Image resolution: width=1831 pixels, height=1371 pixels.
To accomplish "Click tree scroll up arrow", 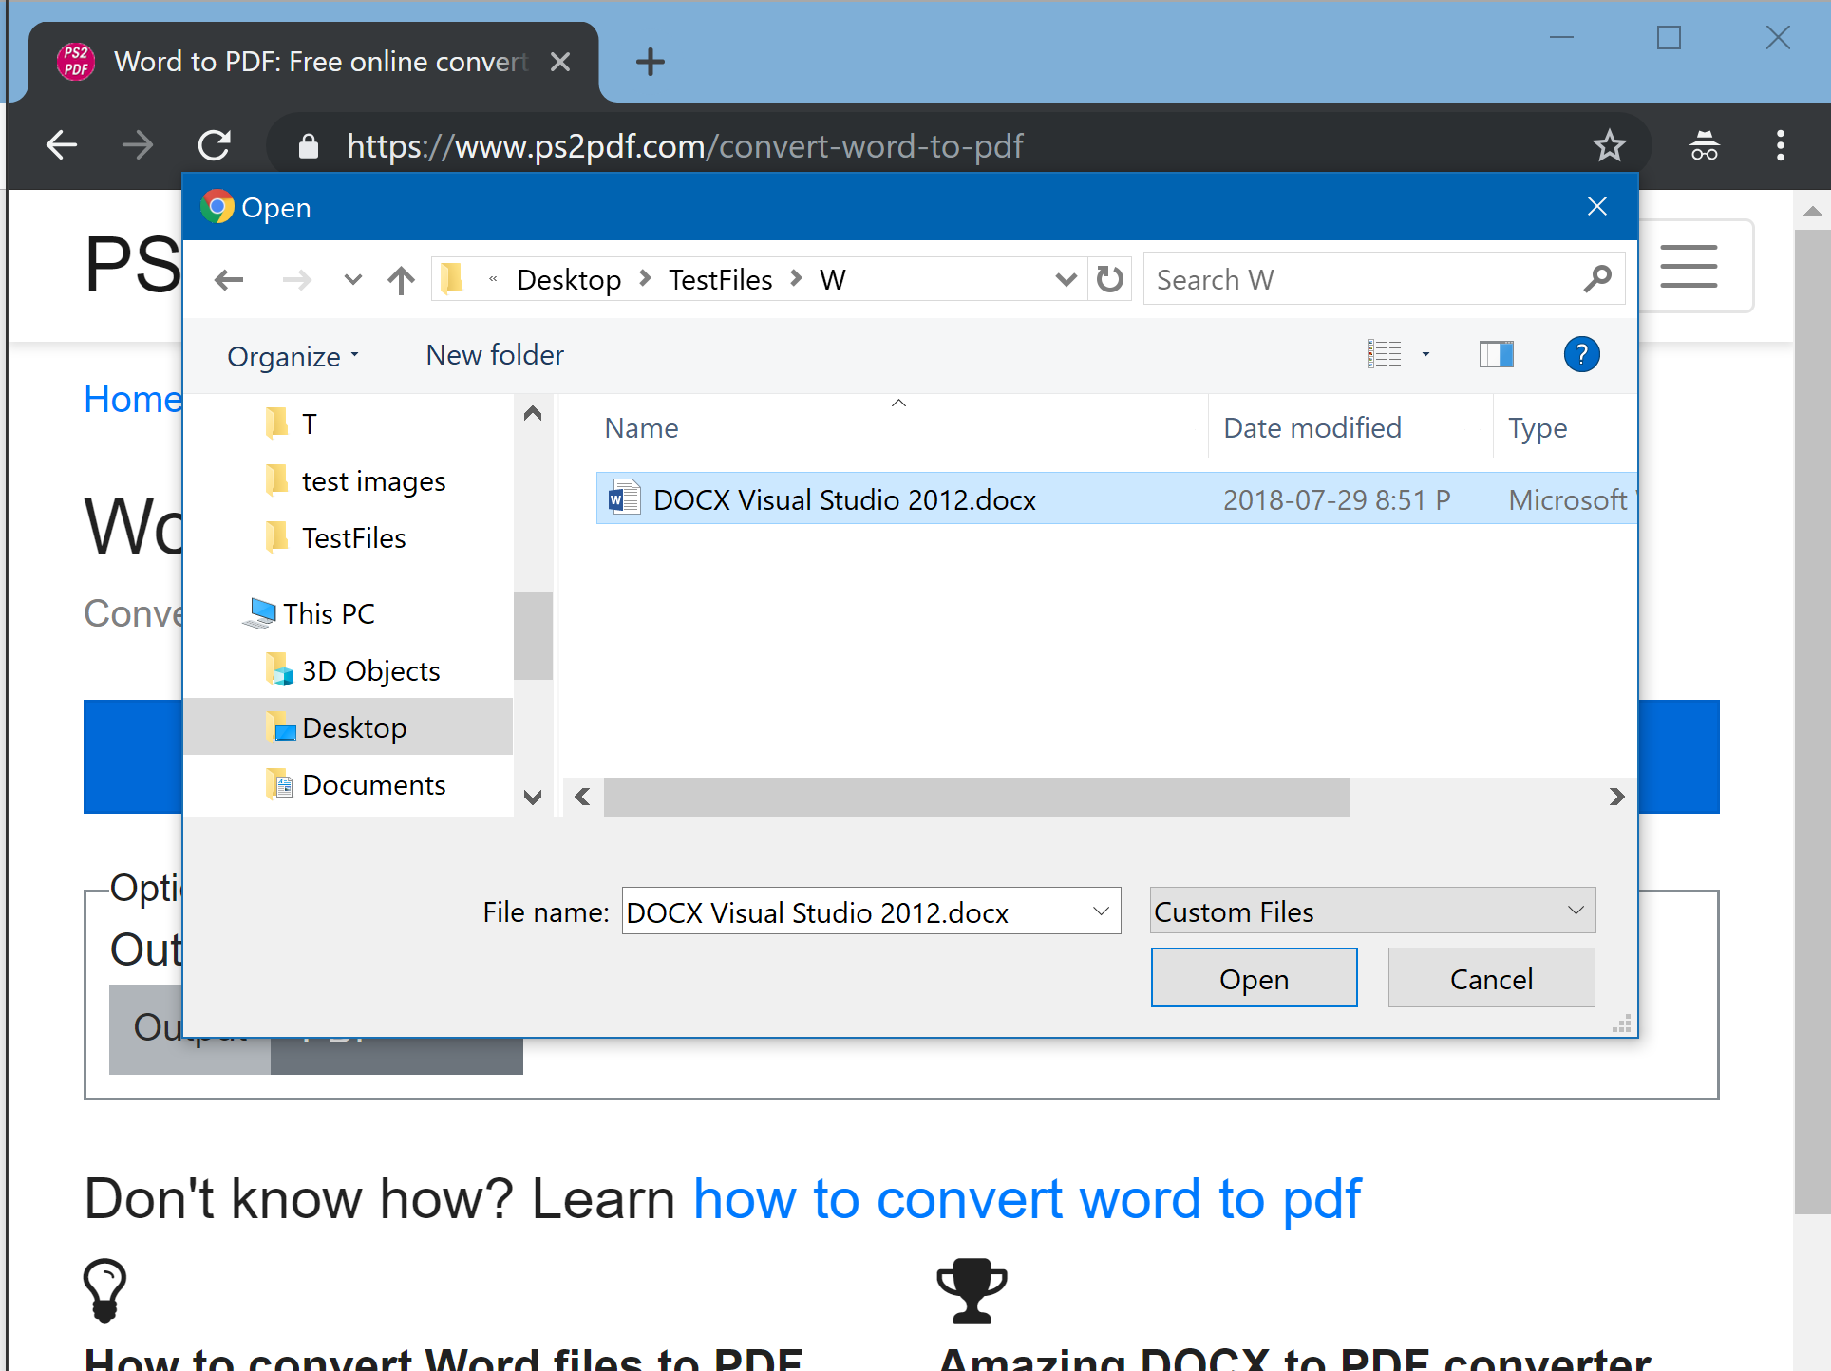I will coord(533,413).
